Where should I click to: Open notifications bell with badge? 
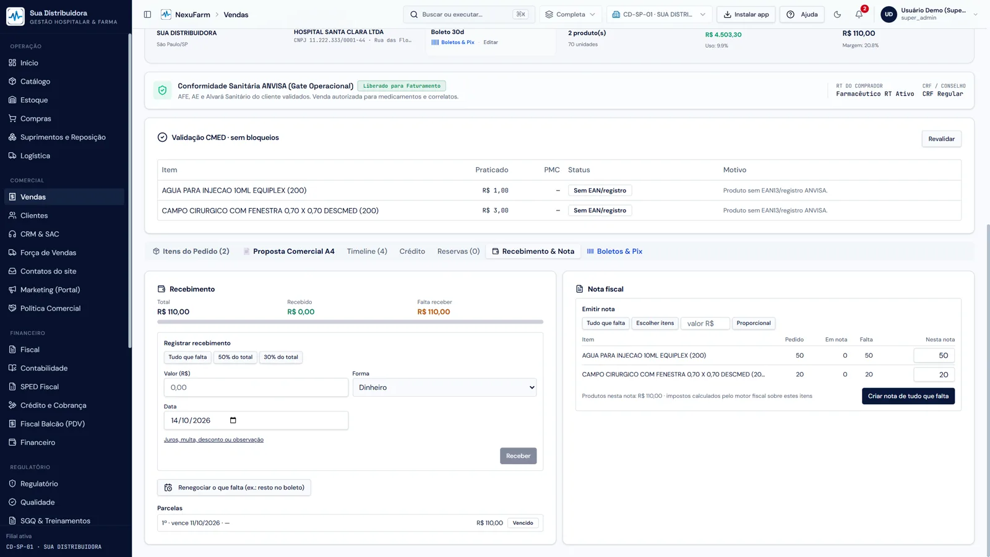pyautogui.click(x=859, y=14)
